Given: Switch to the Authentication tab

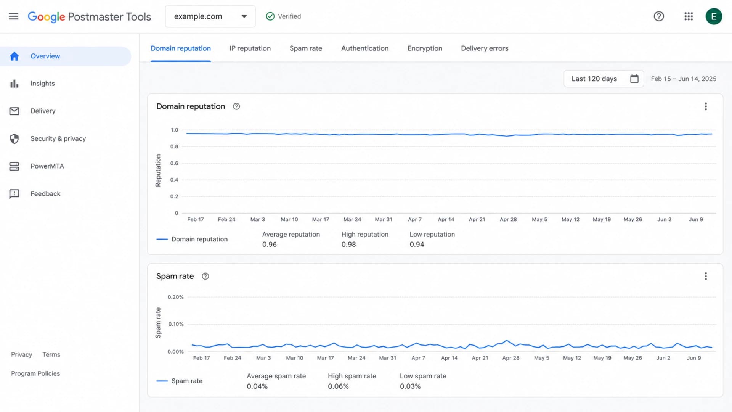Looking at the screenshot, I should (x=365, y=48).
